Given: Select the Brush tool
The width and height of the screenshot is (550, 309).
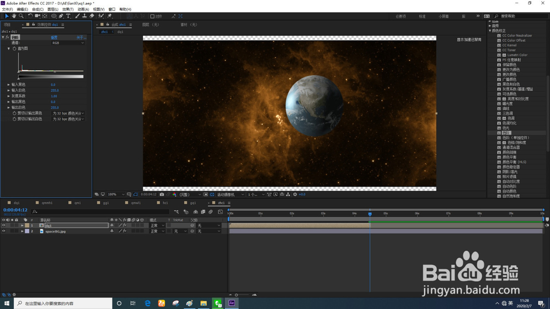Looking at the screenshot, I should (77, 16).
